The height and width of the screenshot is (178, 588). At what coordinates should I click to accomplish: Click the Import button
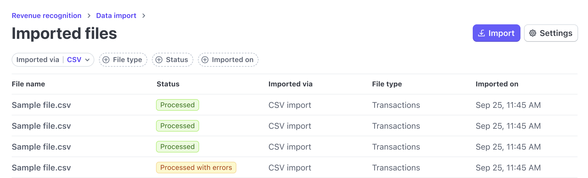(496, 33)
